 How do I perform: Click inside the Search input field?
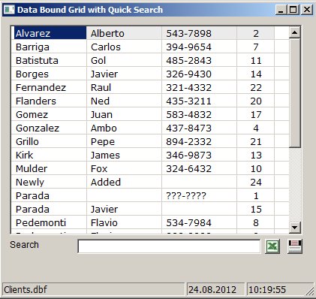169,246
